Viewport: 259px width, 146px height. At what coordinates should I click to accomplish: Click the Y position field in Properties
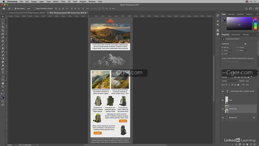(242, 50)
